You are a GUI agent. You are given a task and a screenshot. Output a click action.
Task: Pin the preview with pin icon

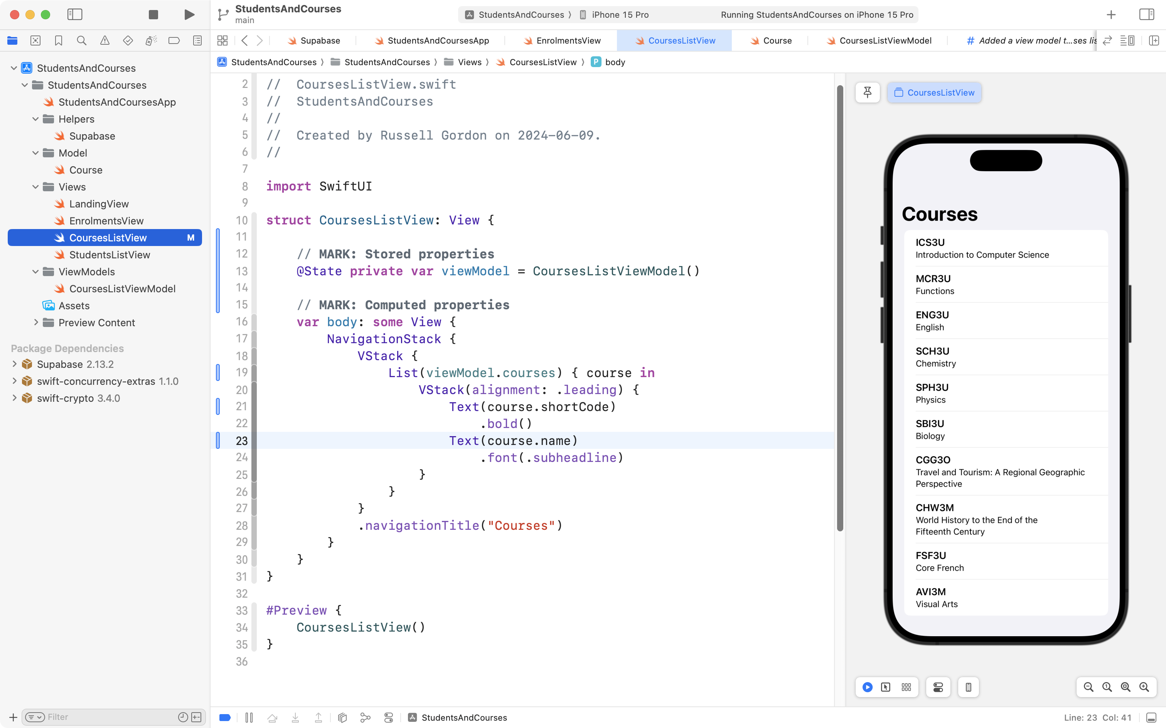coord(867,93)
